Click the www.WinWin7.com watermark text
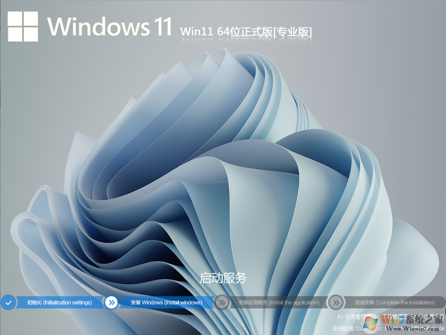Image resolution: width=446 pixels, height=335 pixels. point(413,328)
